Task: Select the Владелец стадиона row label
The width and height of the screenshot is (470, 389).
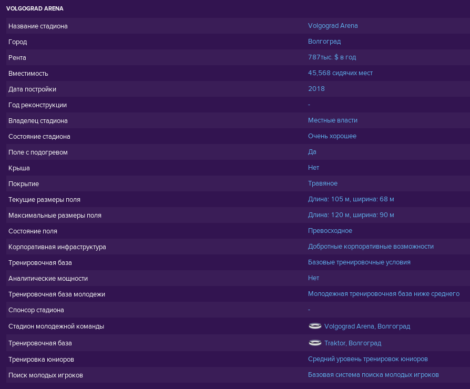Action: pos(38,121)
